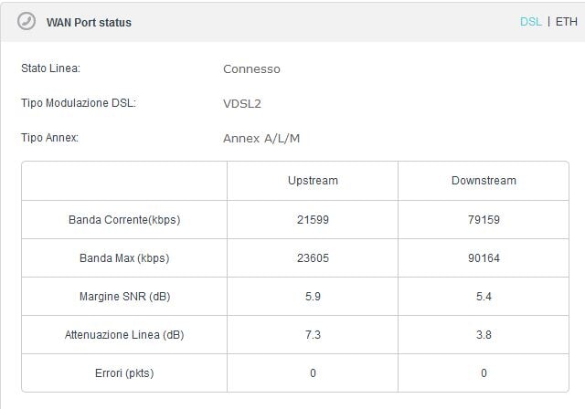Click the Margine SNR (dB) row label
Screen dimensions: 585x409
124,297
